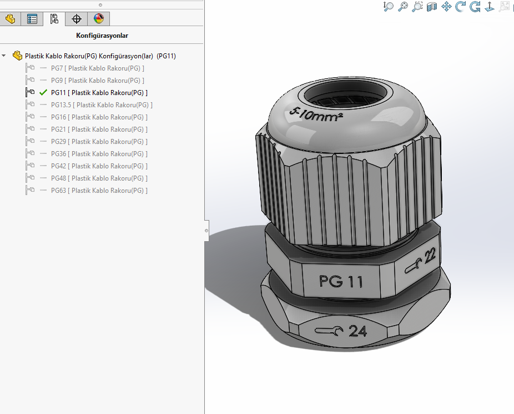Select the PG29 configuration
514x414 pixels.
[99, 141]
